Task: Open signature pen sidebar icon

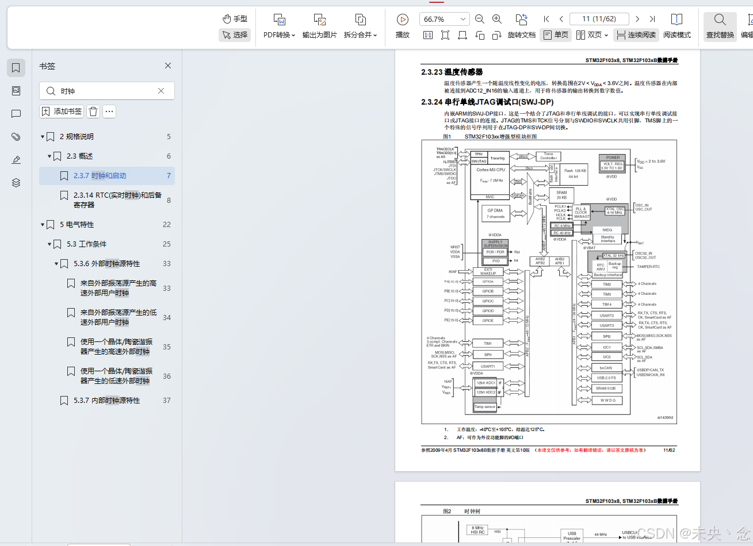Action: tap(16, 160)
